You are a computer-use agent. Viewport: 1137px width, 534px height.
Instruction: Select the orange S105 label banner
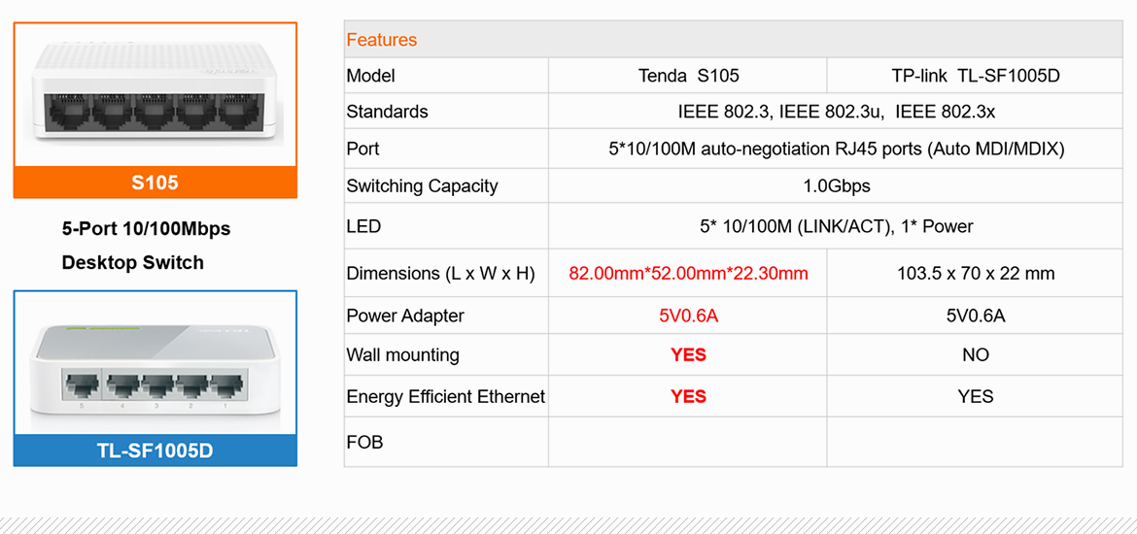tap(155, 183)
